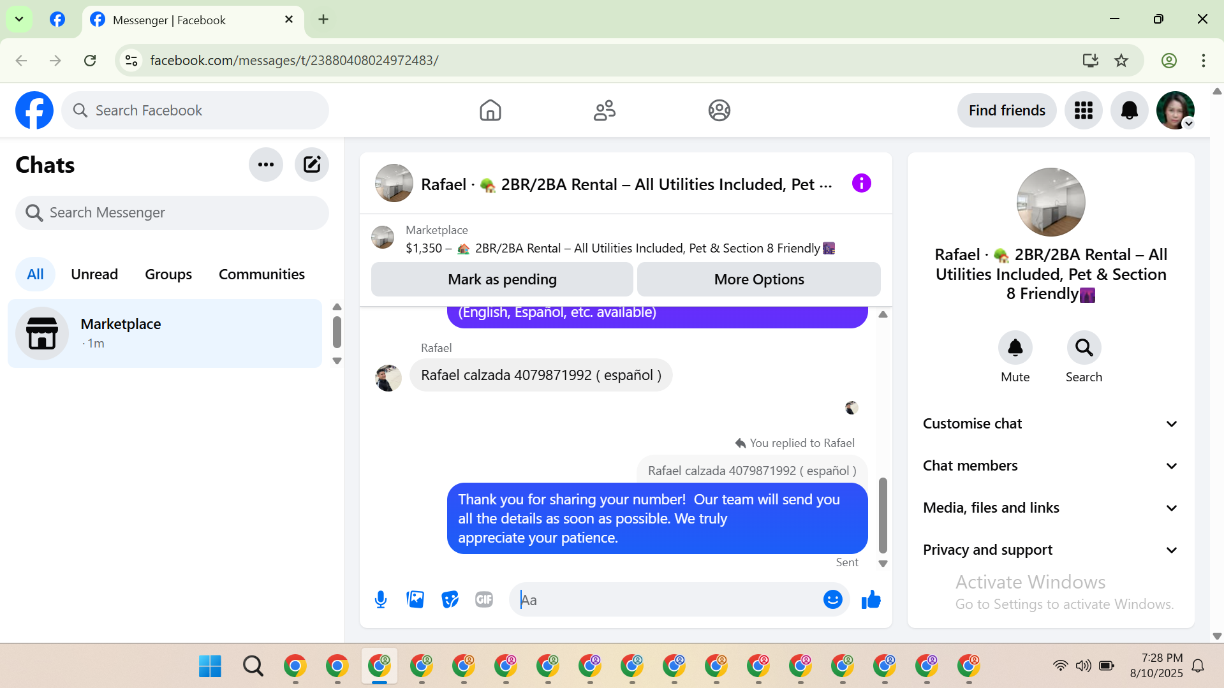This screenshot has width=1224, height=688.
Task: Click Mark as pending button
Action: 502,279
